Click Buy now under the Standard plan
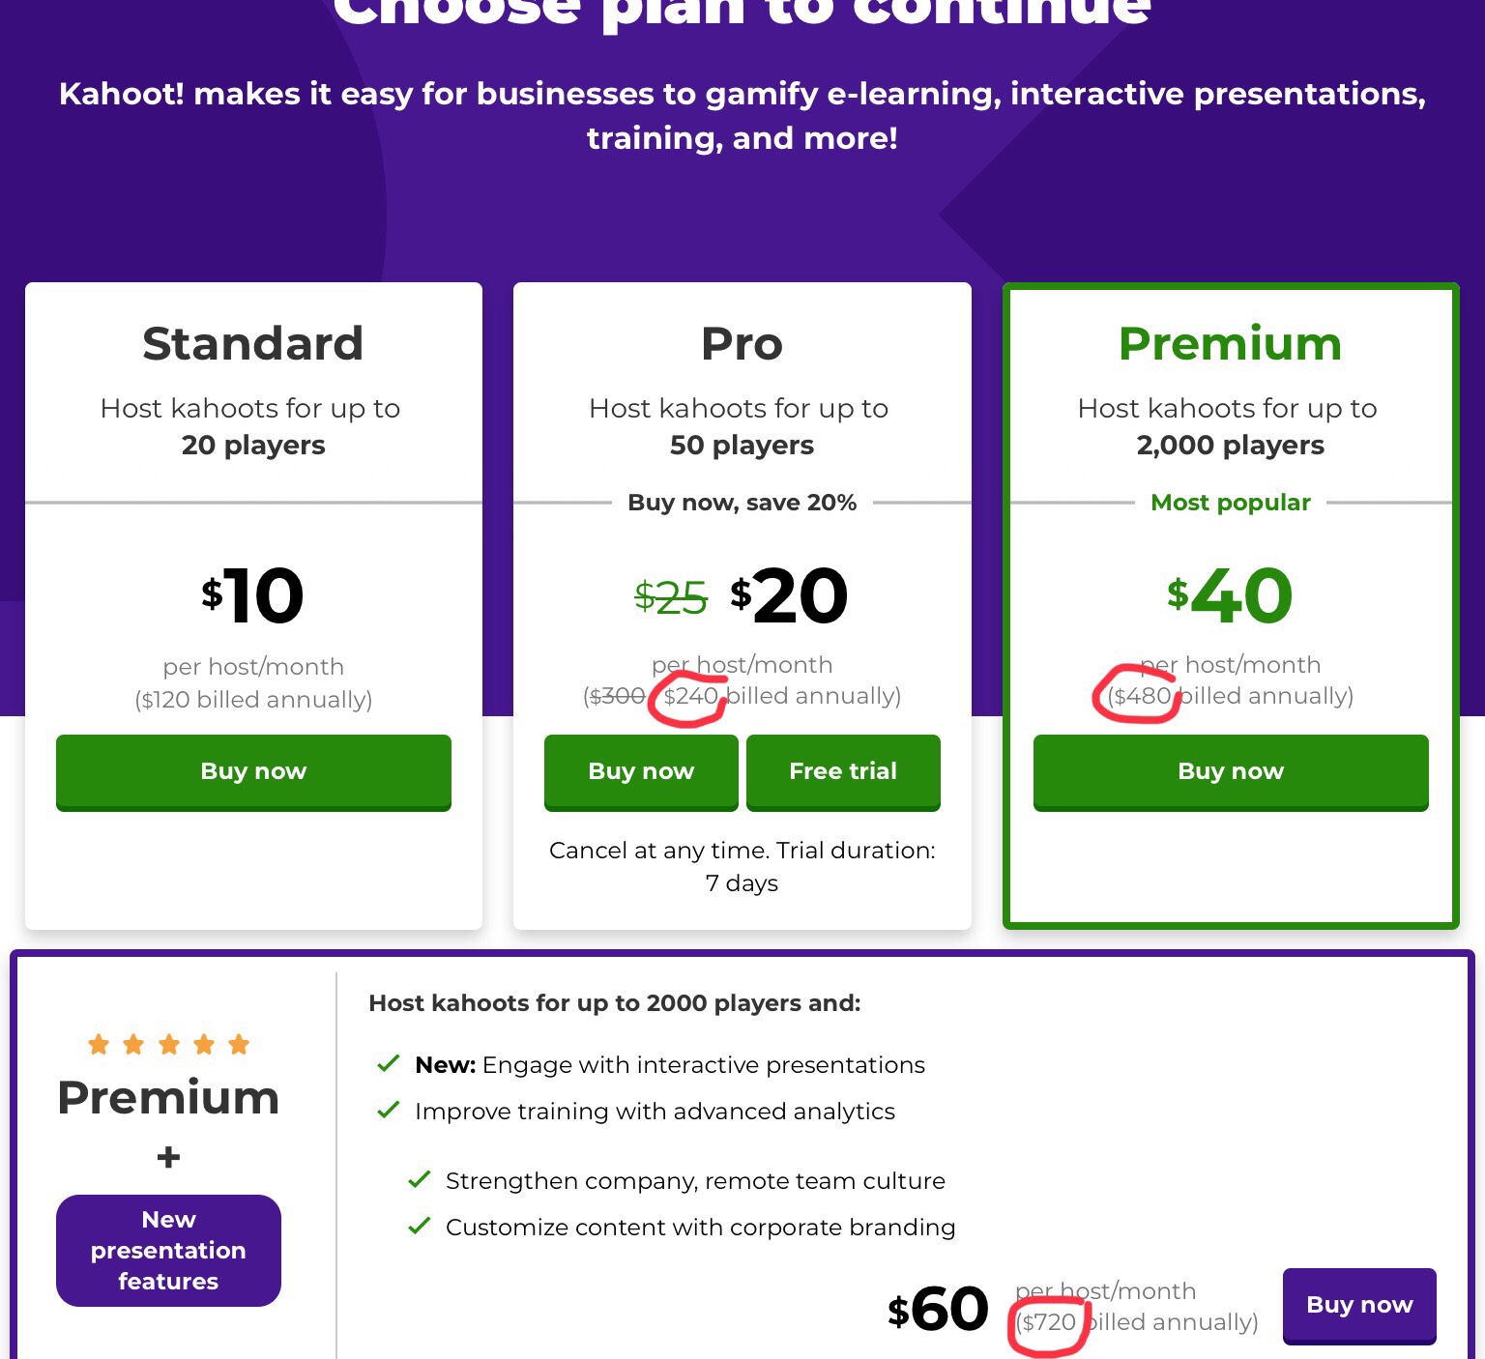The image size is (1485, 1359). pyautogui.click(x=253, y=771)
